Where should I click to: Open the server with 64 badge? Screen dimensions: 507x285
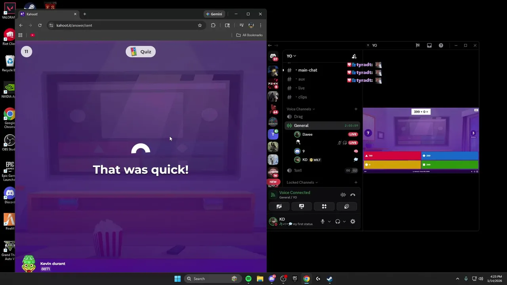click(273, 109)
